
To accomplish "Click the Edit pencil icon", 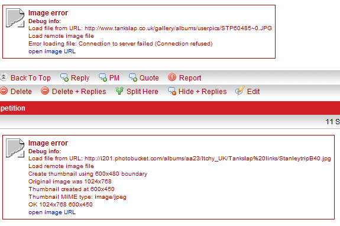I will pos(240,91).
